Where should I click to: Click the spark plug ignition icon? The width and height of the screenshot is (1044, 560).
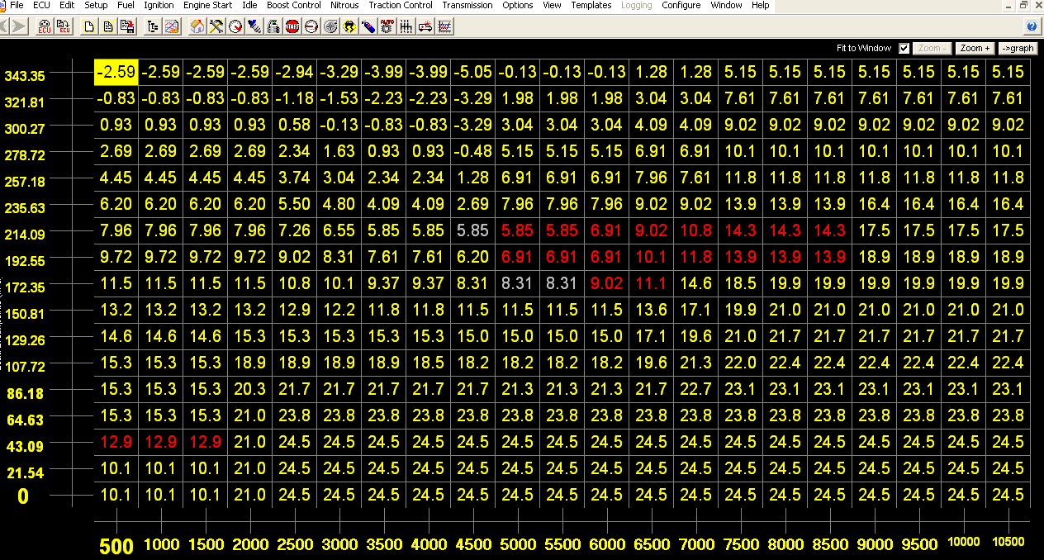click(x=254, y=26)
